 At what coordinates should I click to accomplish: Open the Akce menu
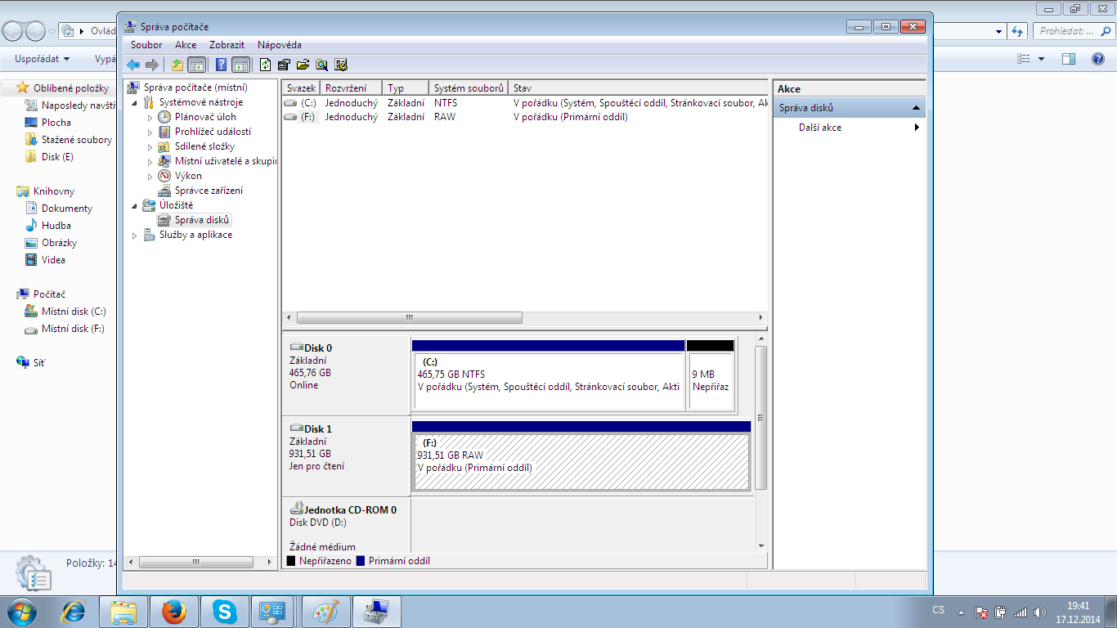coord(186,45)
